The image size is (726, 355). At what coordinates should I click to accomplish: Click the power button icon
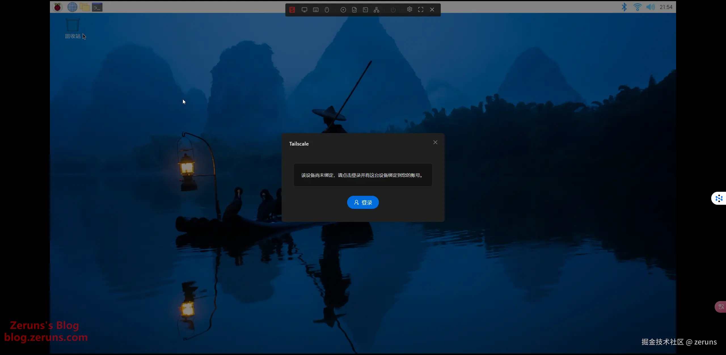(393, 10)
